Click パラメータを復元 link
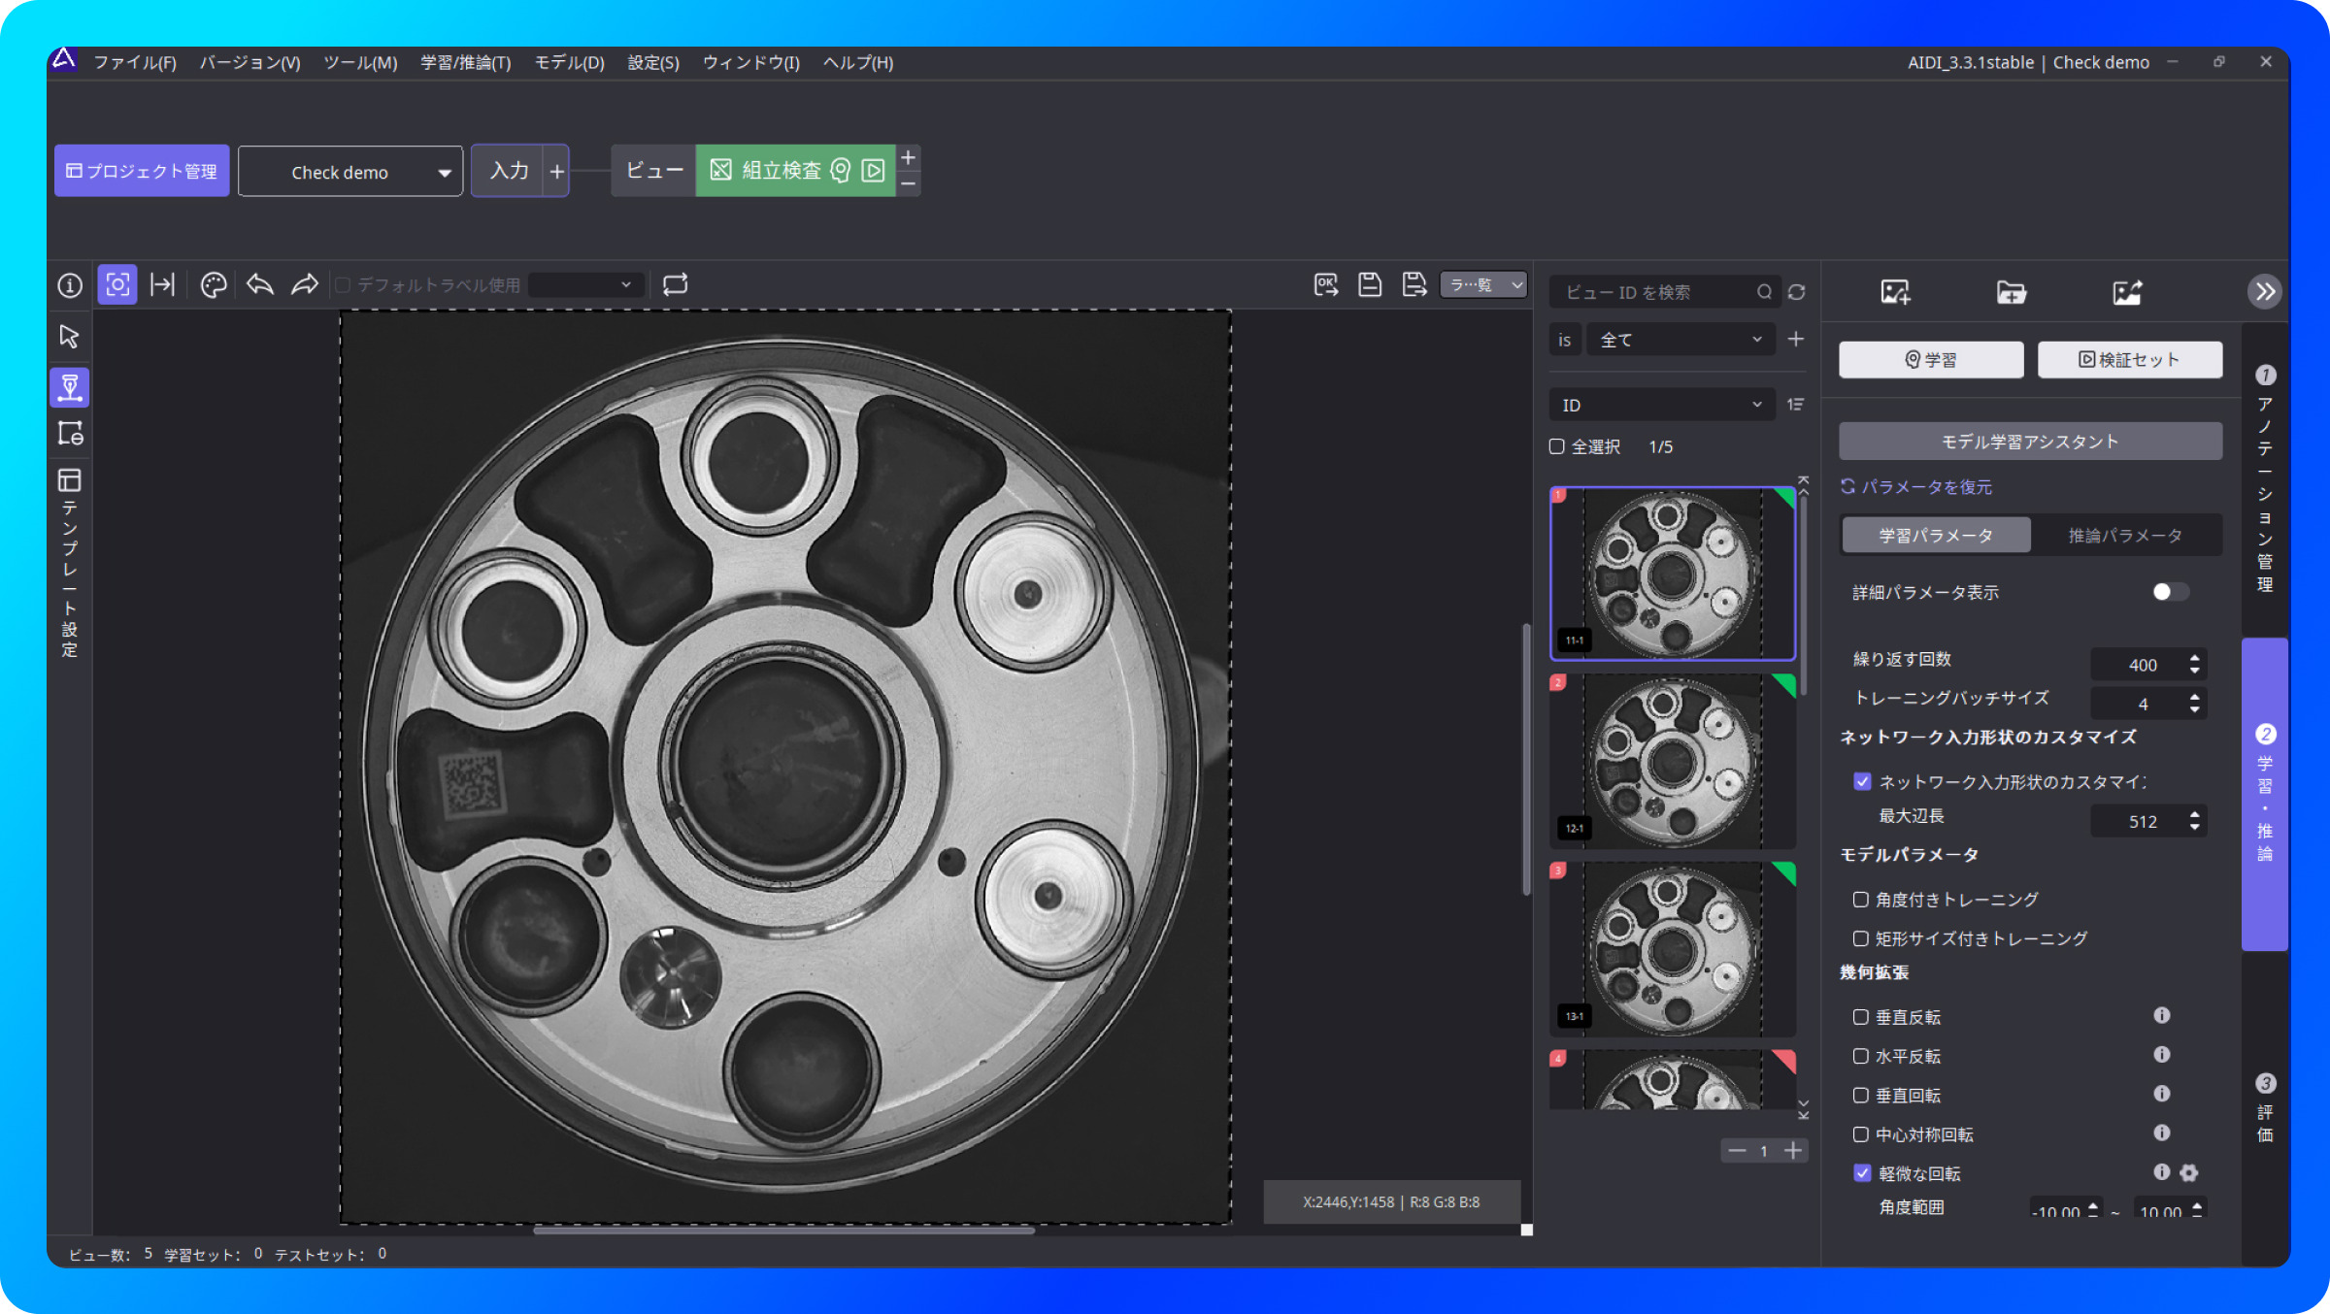The width and height of the screenshot is (2330, 1314). pyautogui.click(x=1926, y=487)
